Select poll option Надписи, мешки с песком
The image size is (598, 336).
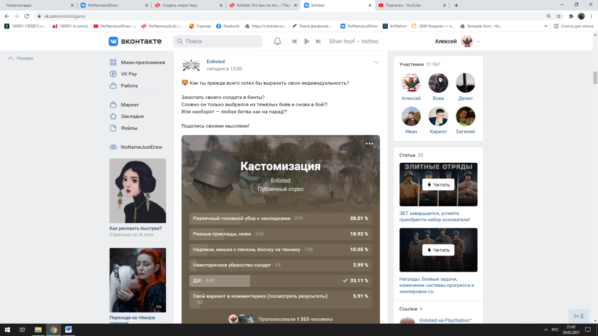[x=280, y=249]
